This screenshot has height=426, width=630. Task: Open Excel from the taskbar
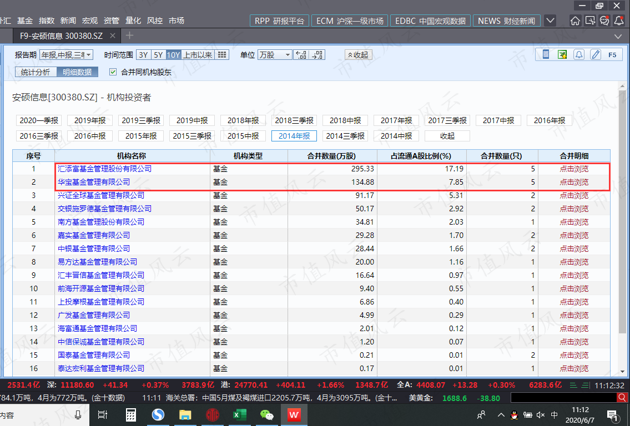pos(239,415)
